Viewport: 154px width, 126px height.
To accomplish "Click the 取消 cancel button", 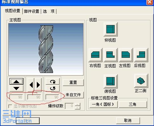I will point(128,120).
